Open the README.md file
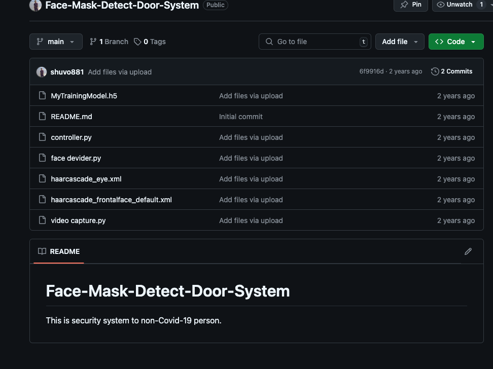493x369 pixels. (72, 117)
